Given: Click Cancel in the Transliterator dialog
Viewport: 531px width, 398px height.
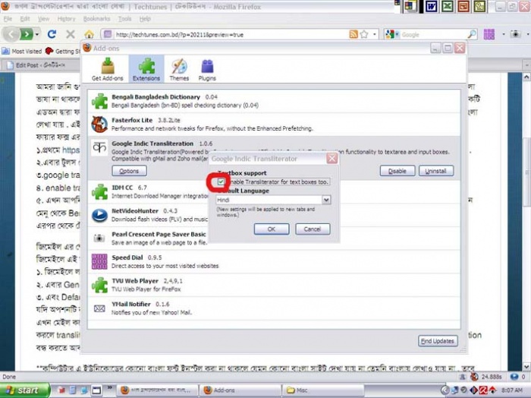Looking at the screenshot, I should pyautogui.click(x=313, y=229).
